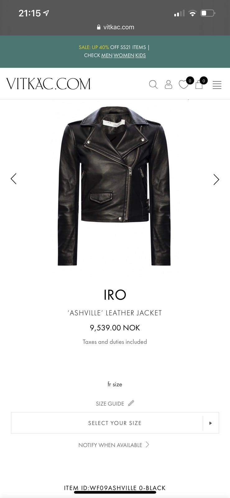Tap the SALE up 40% off banner text
The image size is (230, 498).
112,47
